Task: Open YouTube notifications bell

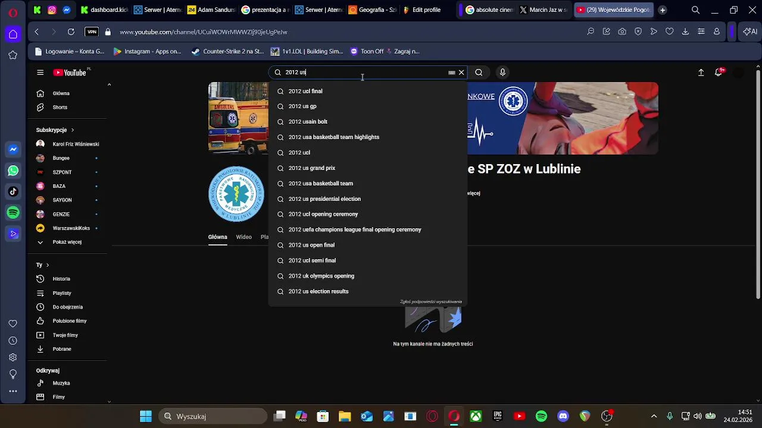Action: coord(719,73)
